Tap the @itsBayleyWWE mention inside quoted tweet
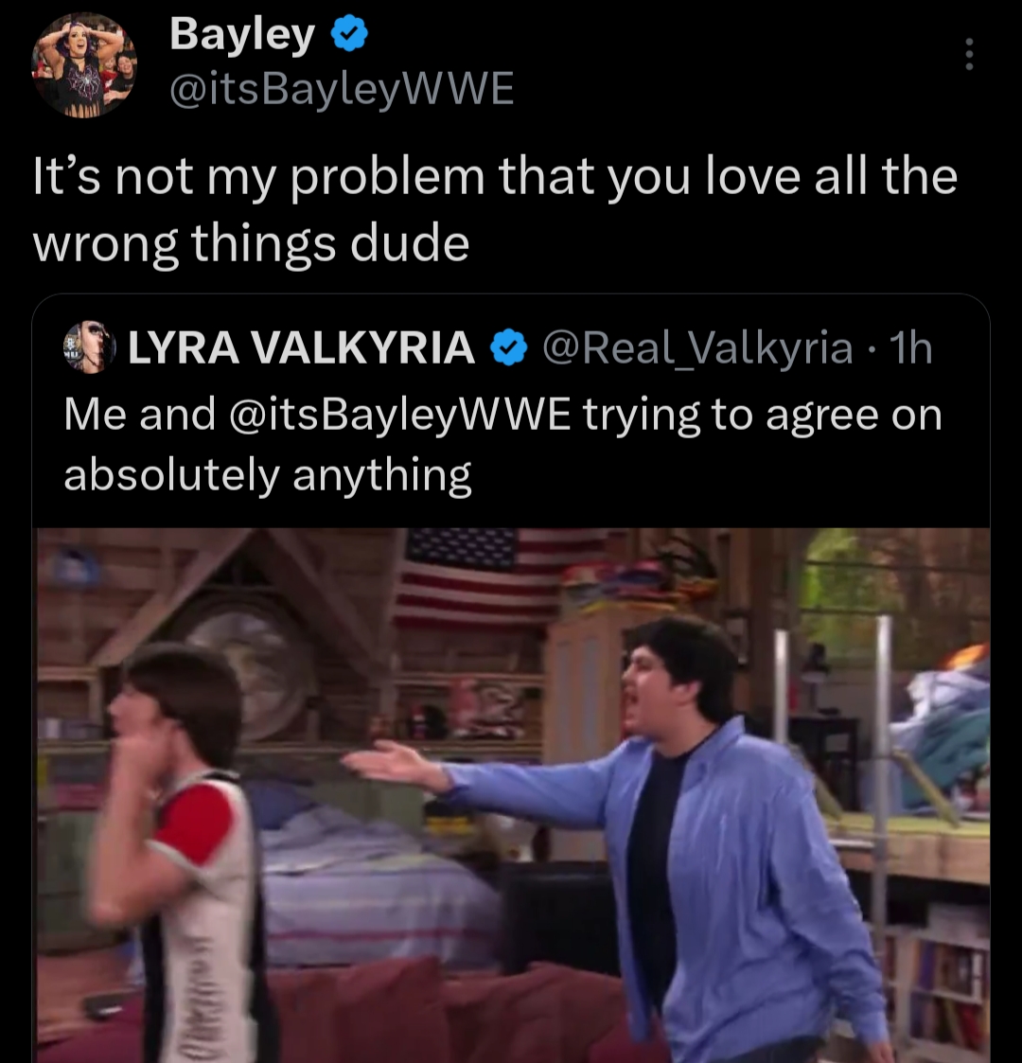Viewport: 1022px width, 1063px height. [x=400, y=415]
